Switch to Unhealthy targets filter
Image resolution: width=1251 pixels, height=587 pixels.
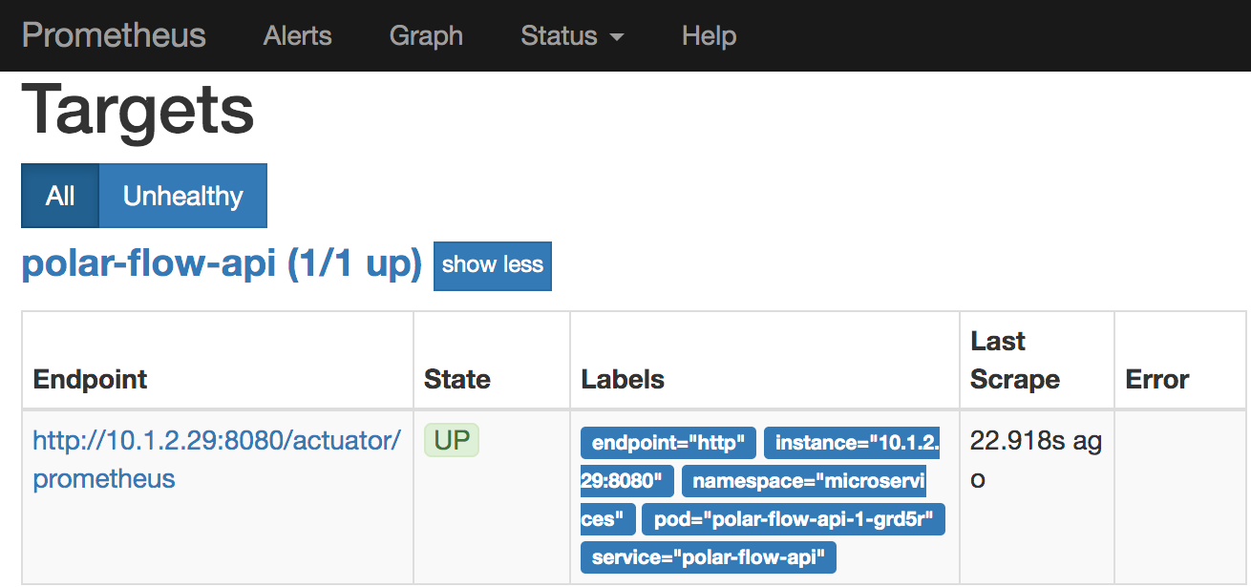coord(182,196)
